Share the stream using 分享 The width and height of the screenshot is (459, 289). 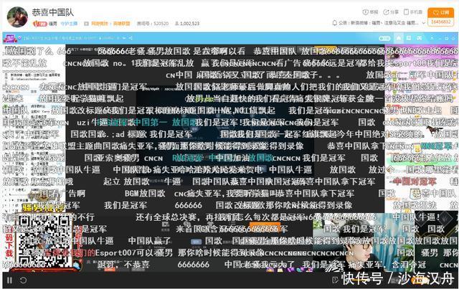coord(391,12)
